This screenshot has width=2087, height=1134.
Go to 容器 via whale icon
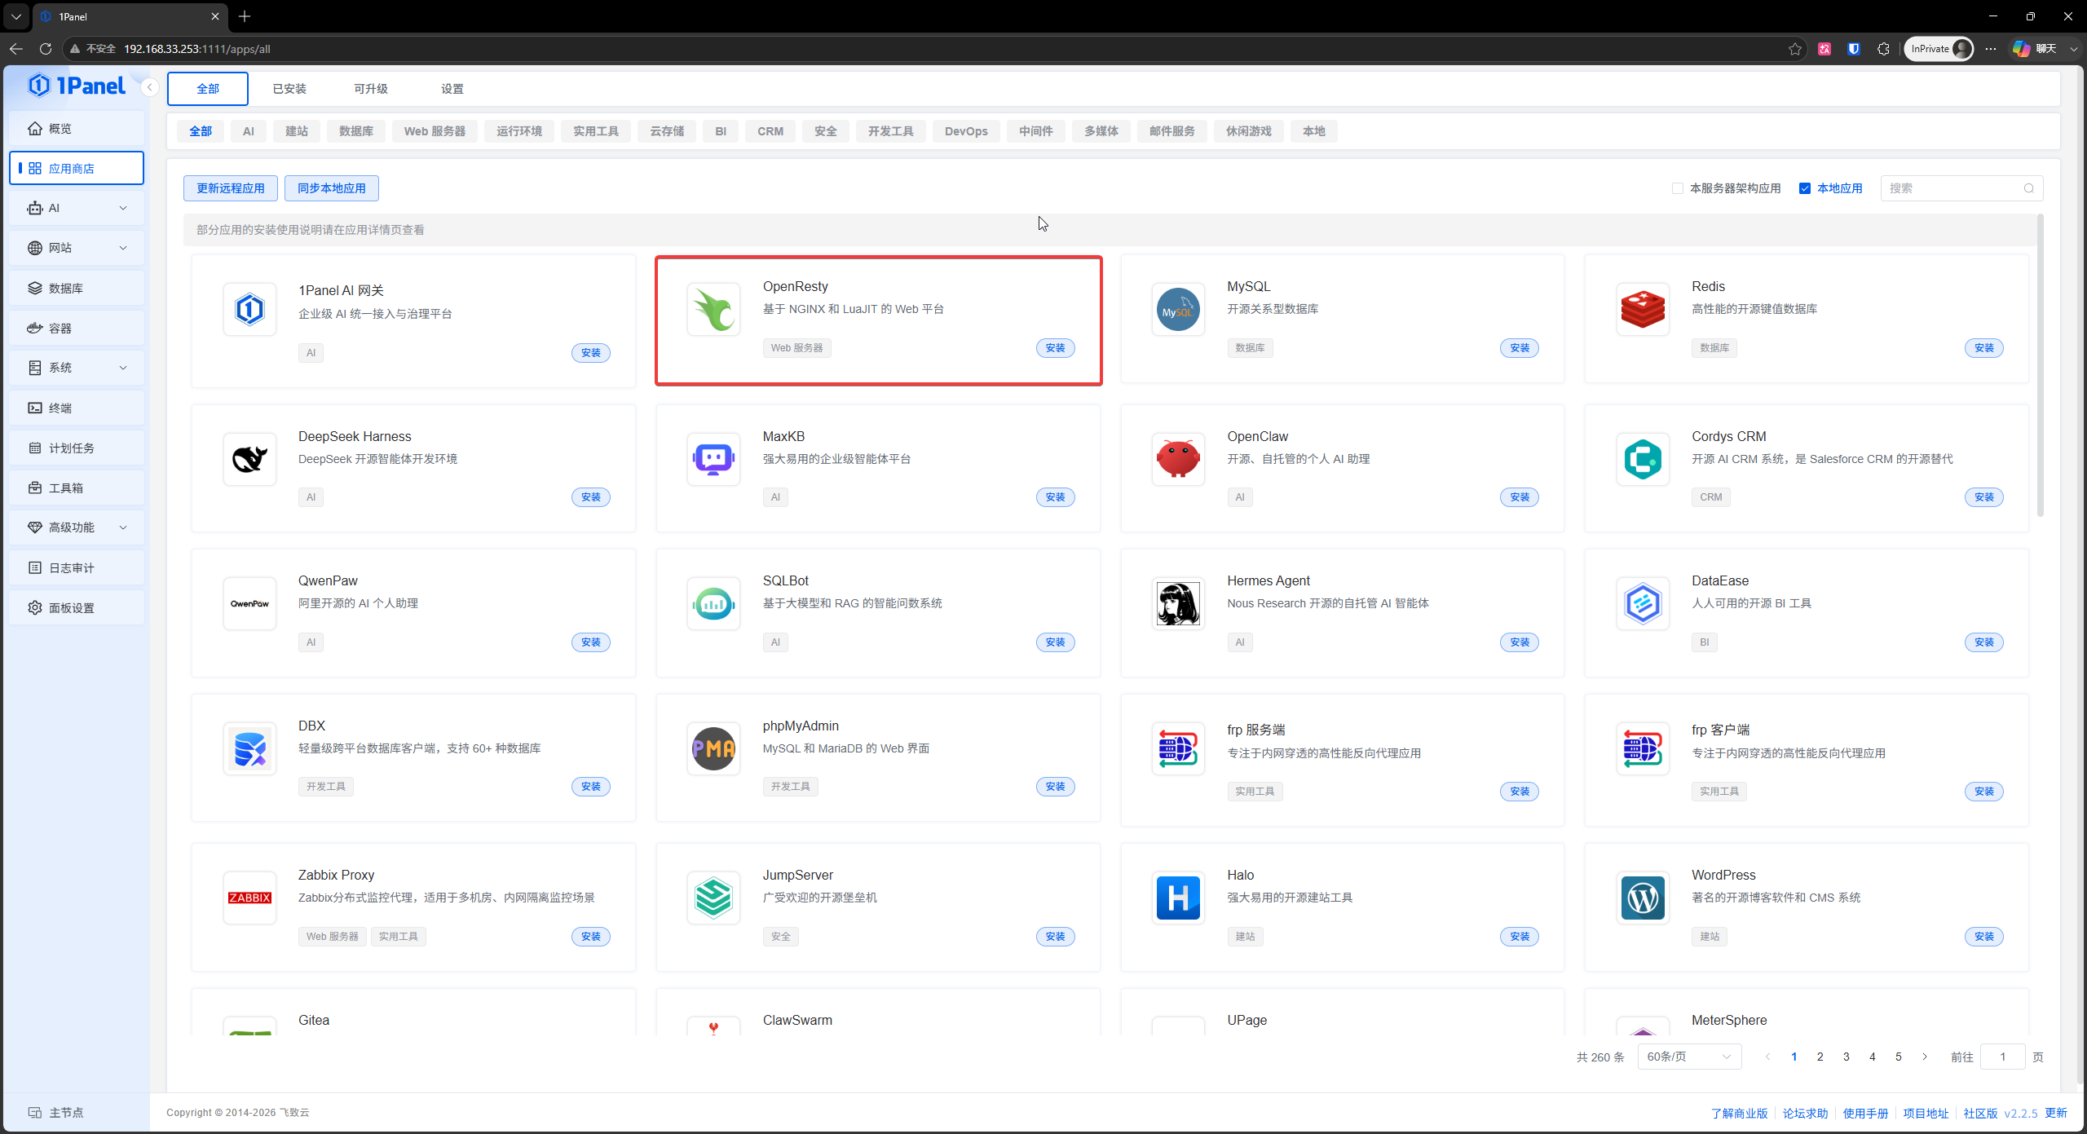click(34, 328)
